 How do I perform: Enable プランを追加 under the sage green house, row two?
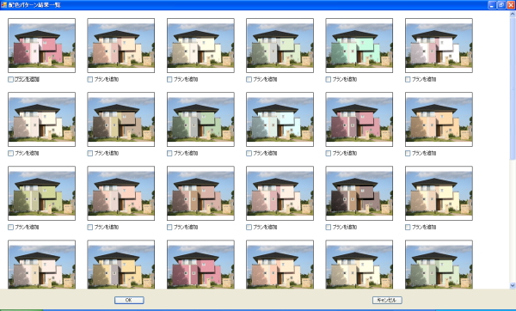coord(169,154)
